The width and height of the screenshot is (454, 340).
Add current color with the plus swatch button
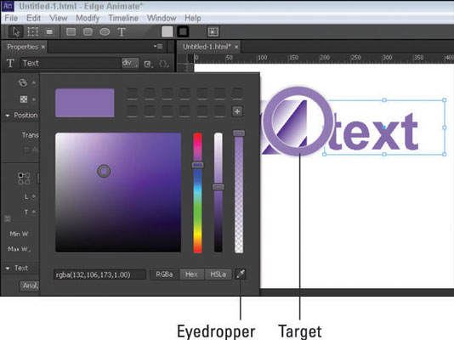(237, 111)
